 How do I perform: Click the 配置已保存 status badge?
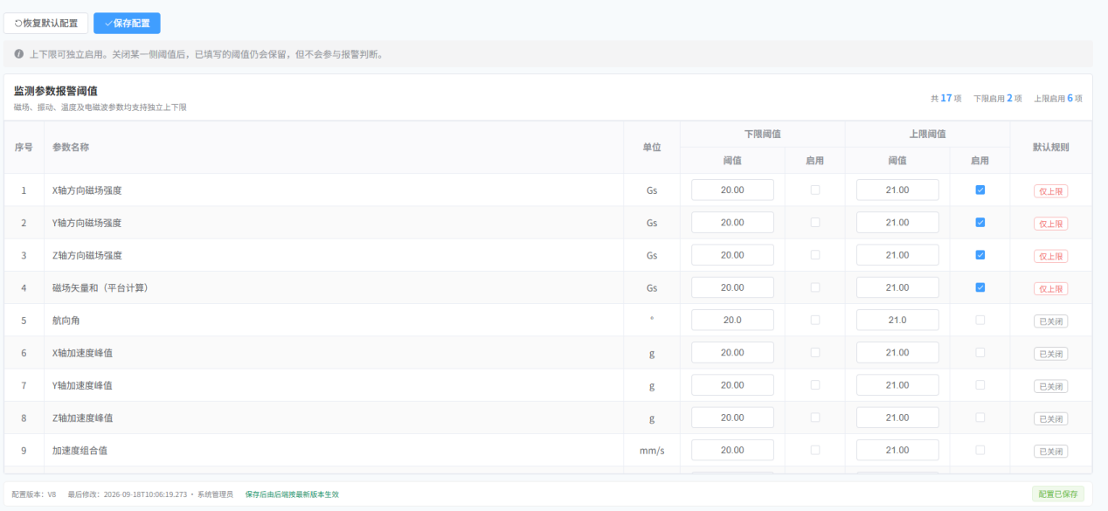[x=1058, y=494]
